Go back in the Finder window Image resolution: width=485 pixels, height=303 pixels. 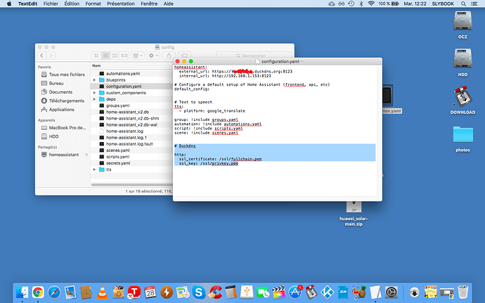(41, 56)
